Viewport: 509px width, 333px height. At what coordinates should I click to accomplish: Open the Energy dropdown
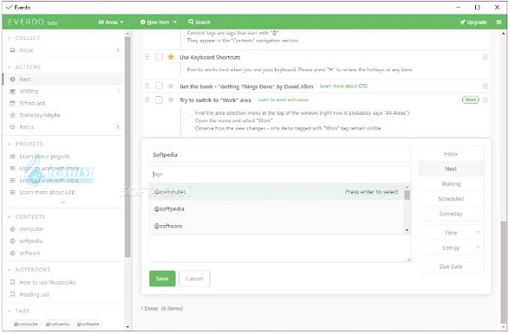pyautogui.click(x=451, y=247)
